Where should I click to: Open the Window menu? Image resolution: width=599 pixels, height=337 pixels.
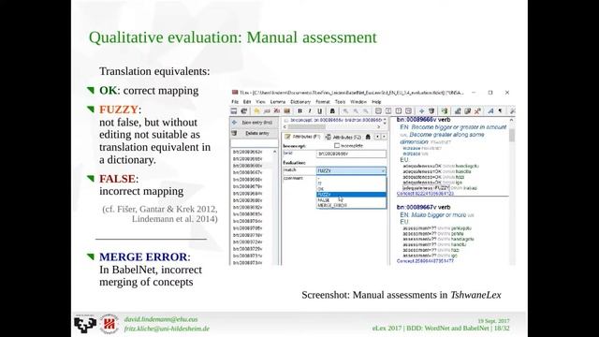click(x=358, y=102)
